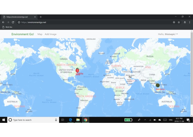Click the INDIA label on the map
Screen dimensions: 193x137
143,80
